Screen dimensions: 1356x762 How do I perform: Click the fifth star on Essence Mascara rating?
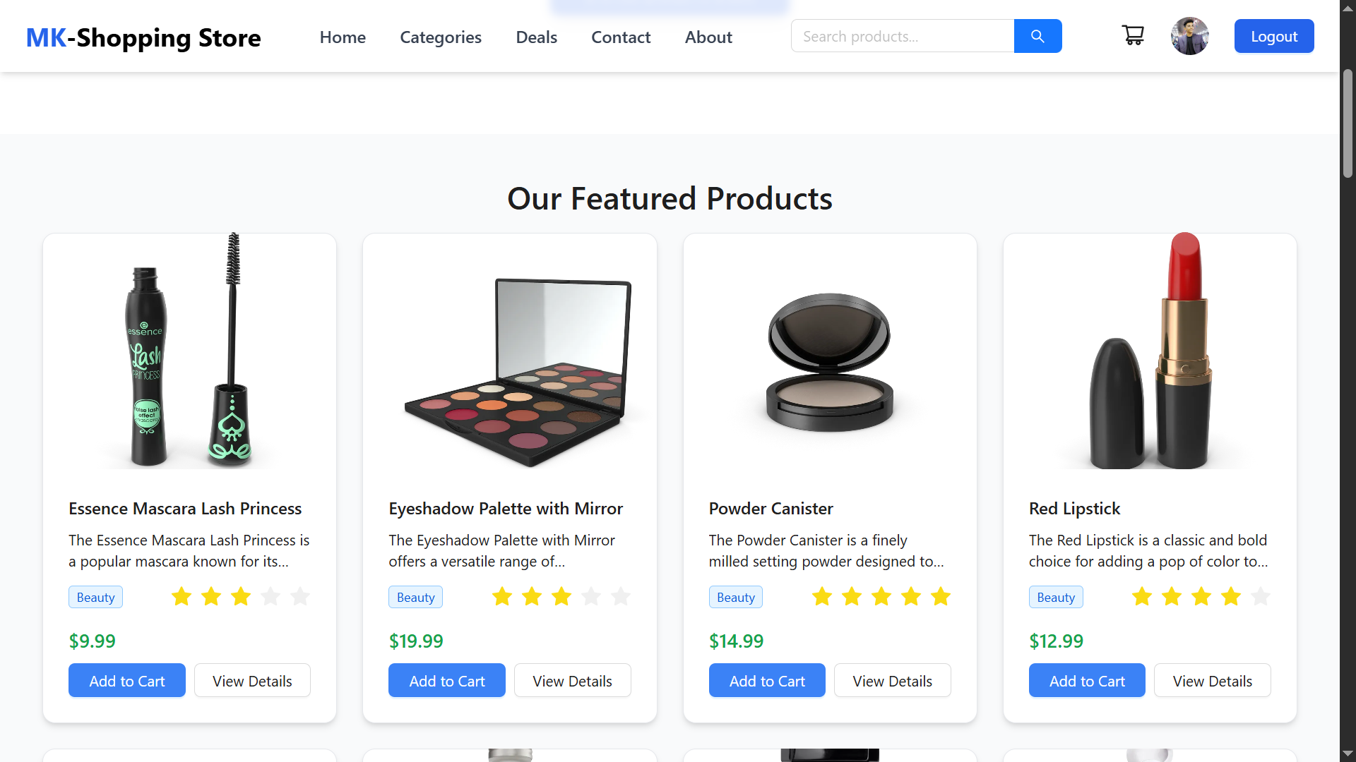tap(300, 597)
